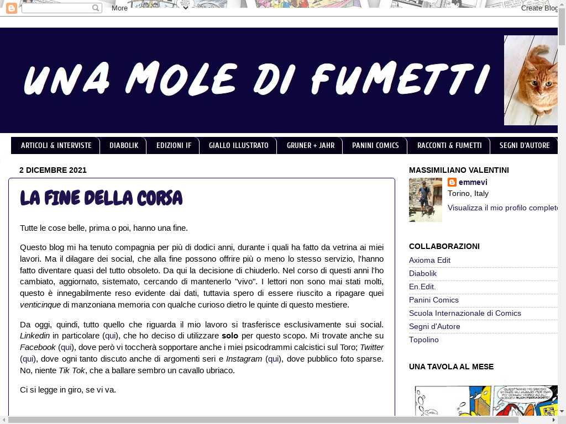The width and height of the screenshot is (566, 424).
Task: Select the Edizioni IF tab
Action: point(174,146)
